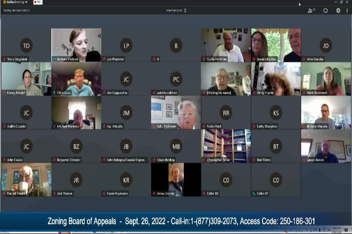Open the participants list icon

[x=311, y=10]
